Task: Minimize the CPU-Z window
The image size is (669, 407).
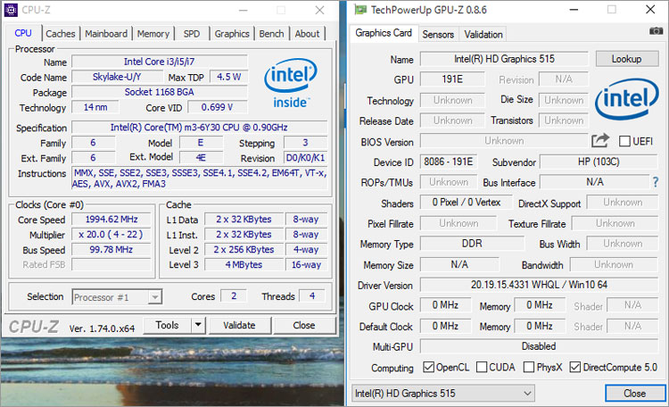Action: click(243, 10)
